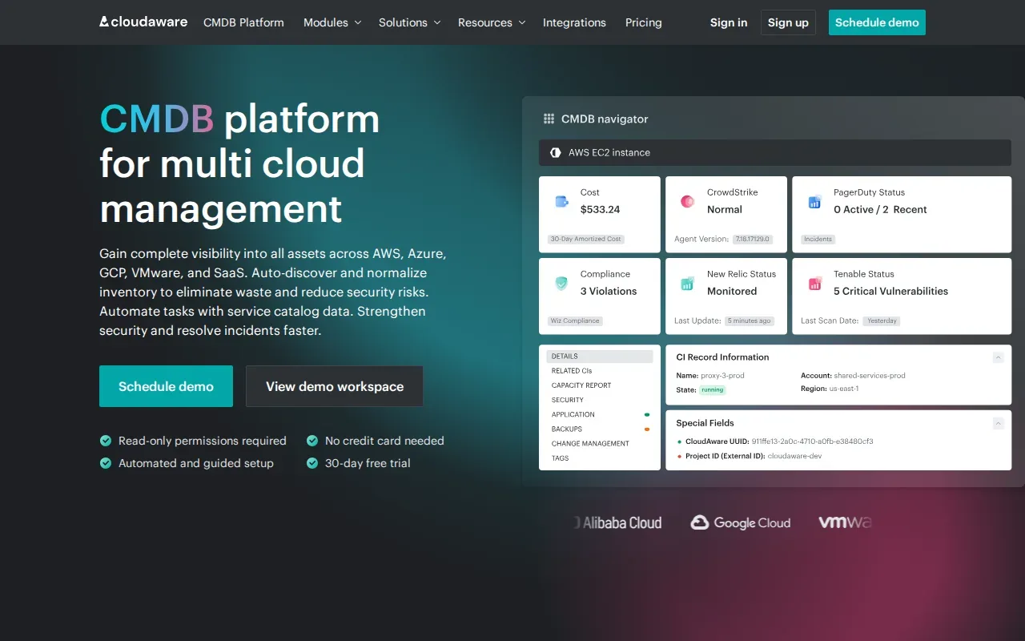Viewport: 1025px width, 641px height.
Task: Click the Sign up button
Action: click(788, 22)
